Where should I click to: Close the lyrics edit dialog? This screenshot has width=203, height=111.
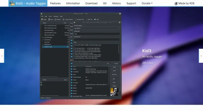pyautogui.click(x=120, y=22)
